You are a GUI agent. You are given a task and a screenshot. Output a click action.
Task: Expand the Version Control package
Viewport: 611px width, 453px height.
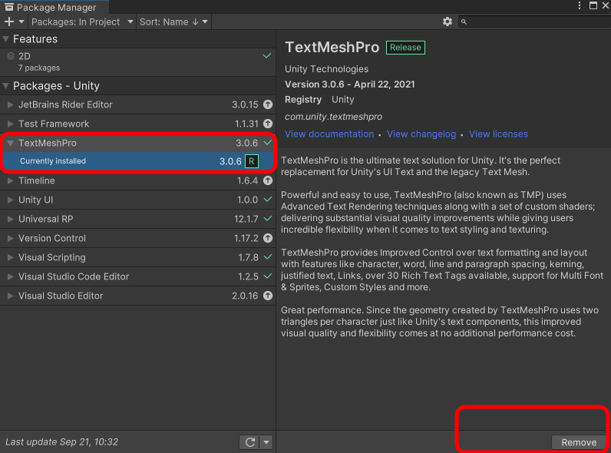coord(11,238)
